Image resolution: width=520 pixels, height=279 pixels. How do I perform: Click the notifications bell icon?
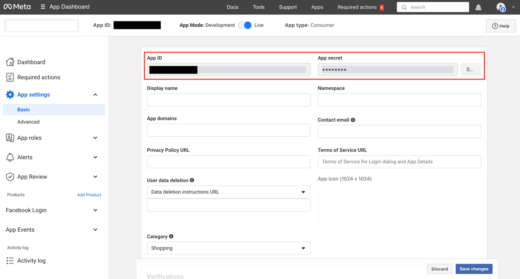click(x=478, y=7)
